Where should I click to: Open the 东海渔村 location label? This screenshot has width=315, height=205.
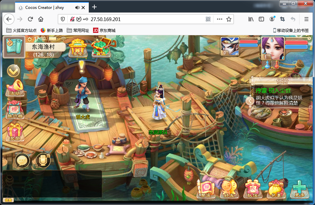tap(43, 47)
